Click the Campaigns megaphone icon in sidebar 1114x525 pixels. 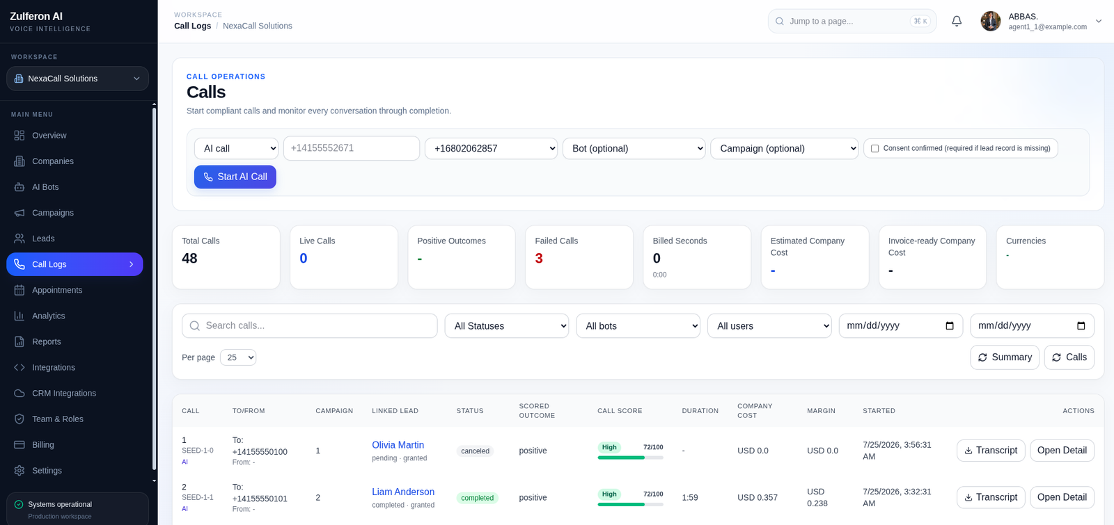19,213
